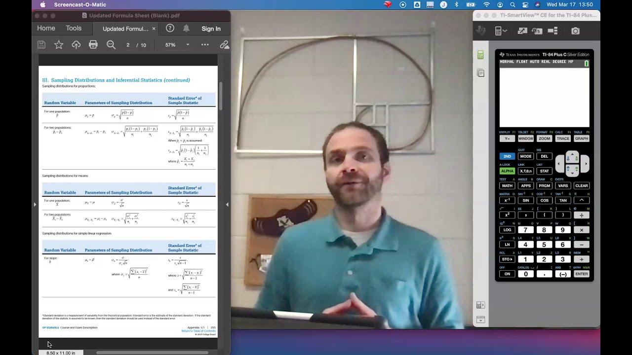
Task: Click the calculator right arrow key
Action: [x=586, y=164]
